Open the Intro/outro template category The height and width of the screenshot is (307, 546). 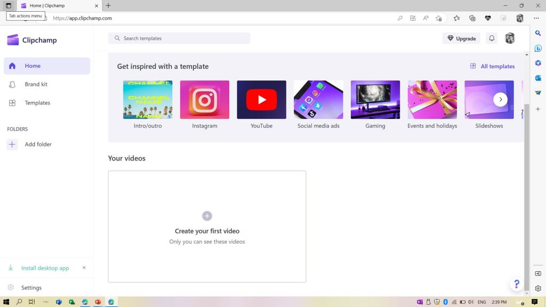148,105
